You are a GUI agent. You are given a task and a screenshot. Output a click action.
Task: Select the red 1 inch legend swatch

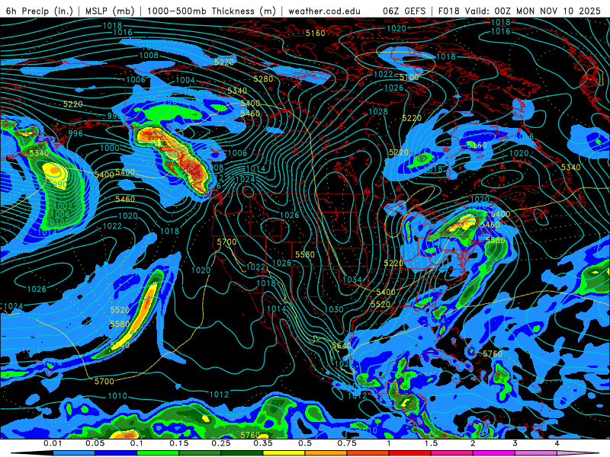click(x=410, y=453)
